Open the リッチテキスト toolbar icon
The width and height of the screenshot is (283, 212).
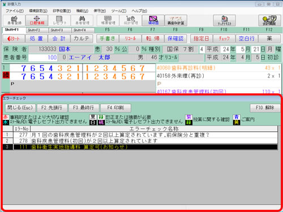[225, 20]
